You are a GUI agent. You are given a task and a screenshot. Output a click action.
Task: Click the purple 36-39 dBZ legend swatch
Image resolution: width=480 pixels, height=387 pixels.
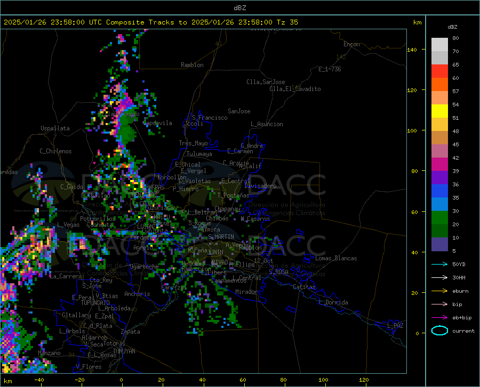(x=439, y=177)
